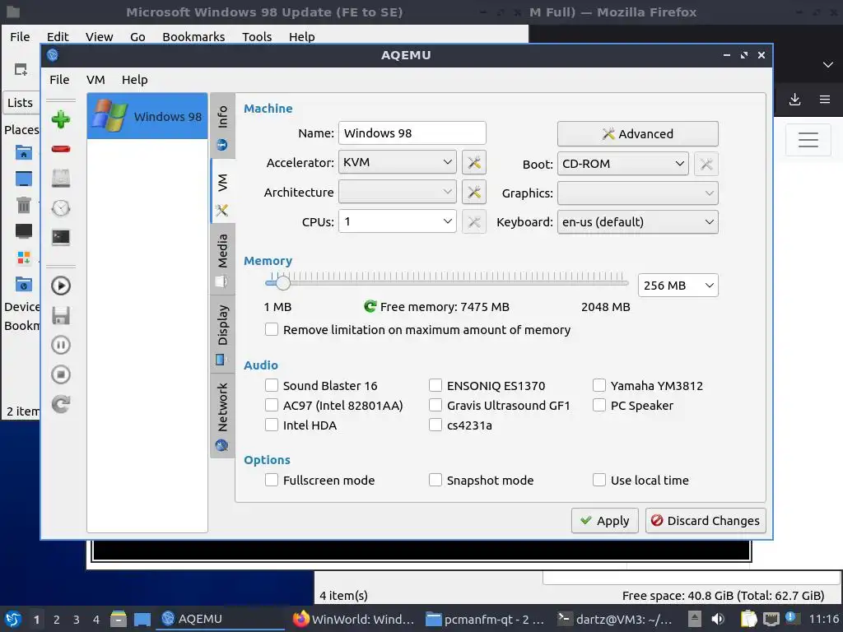Click the Boot order settings tools icon
The width and height of the screenshot is (843, 632).
click(706, 164)
